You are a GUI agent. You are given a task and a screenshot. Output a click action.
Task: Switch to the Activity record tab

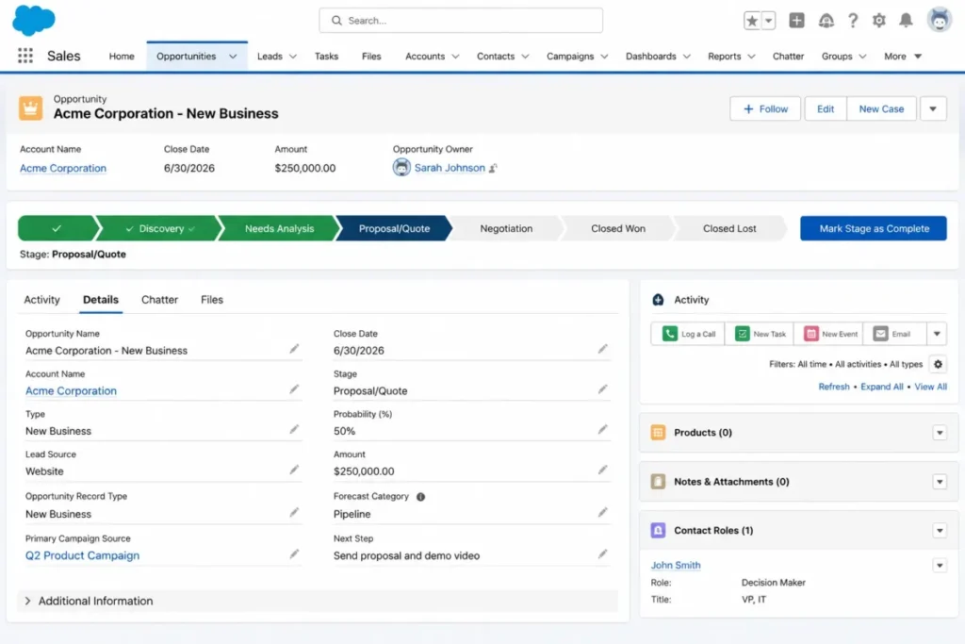[x=41, y=300]
